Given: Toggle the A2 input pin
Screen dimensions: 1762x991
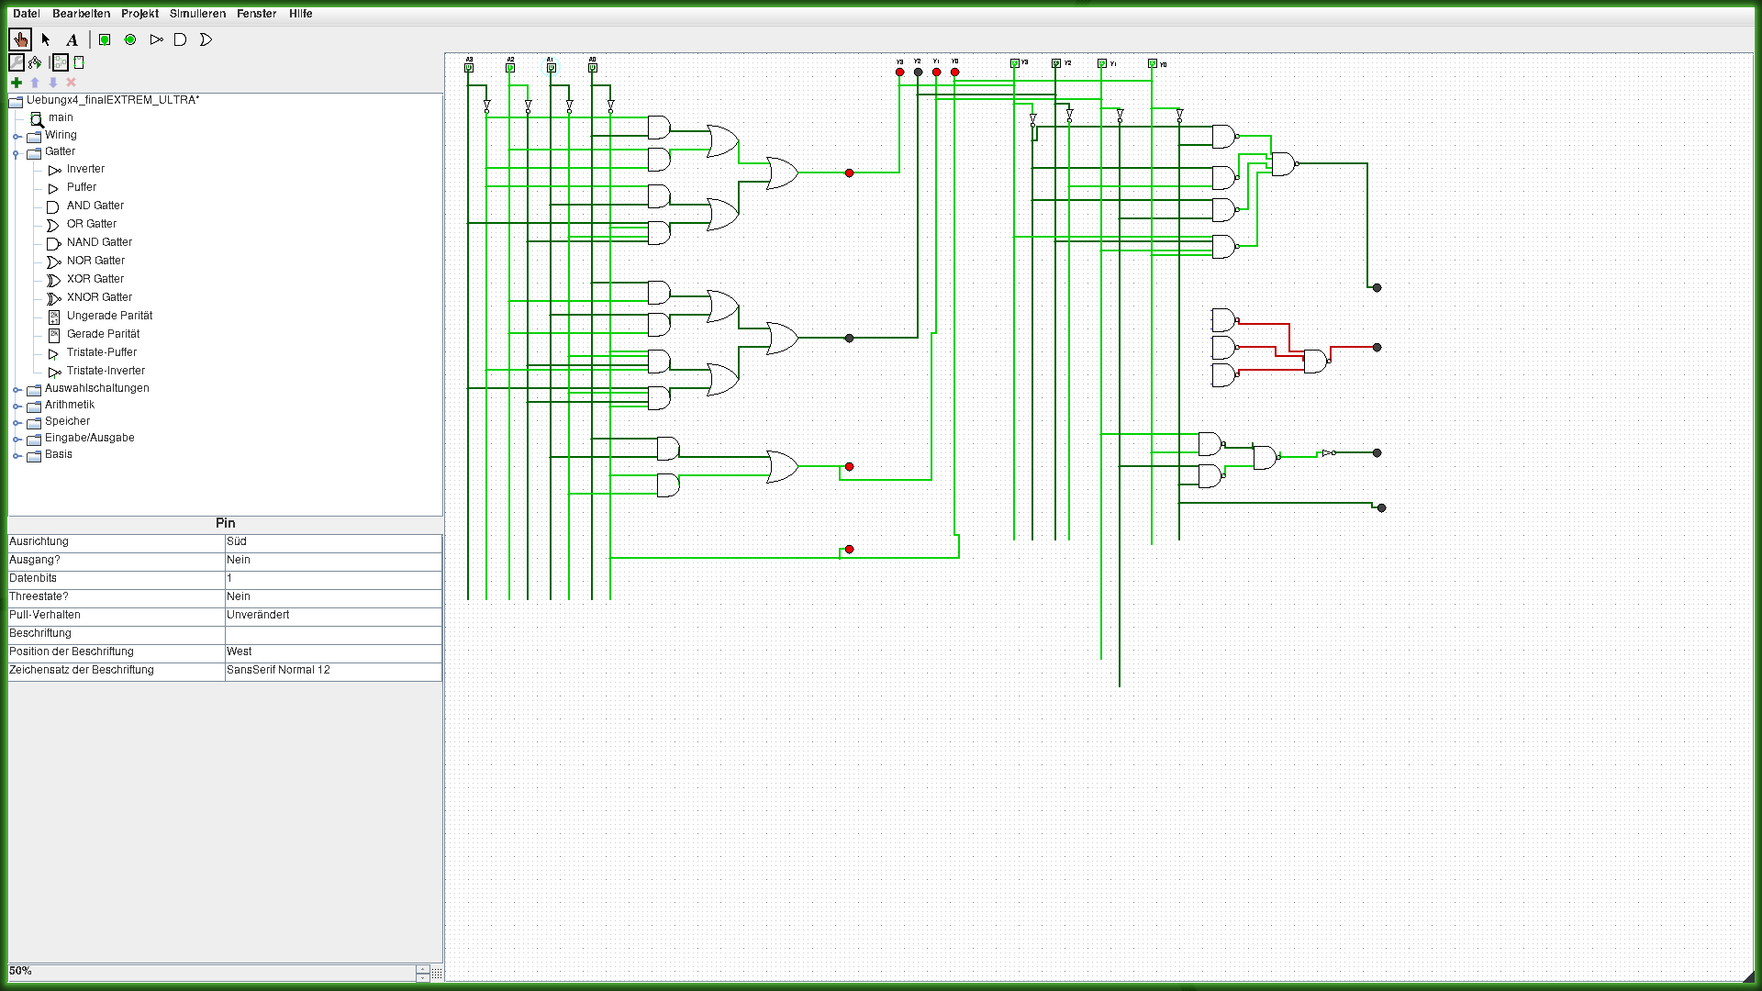Looking at the screenshot, I should [510, 68].
